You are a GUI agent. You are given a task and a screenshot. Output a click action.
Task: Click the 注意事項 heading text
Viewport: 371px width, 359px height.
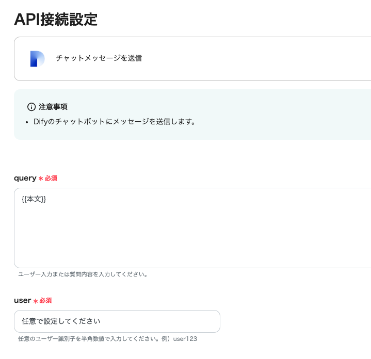[x=53, y=107]
